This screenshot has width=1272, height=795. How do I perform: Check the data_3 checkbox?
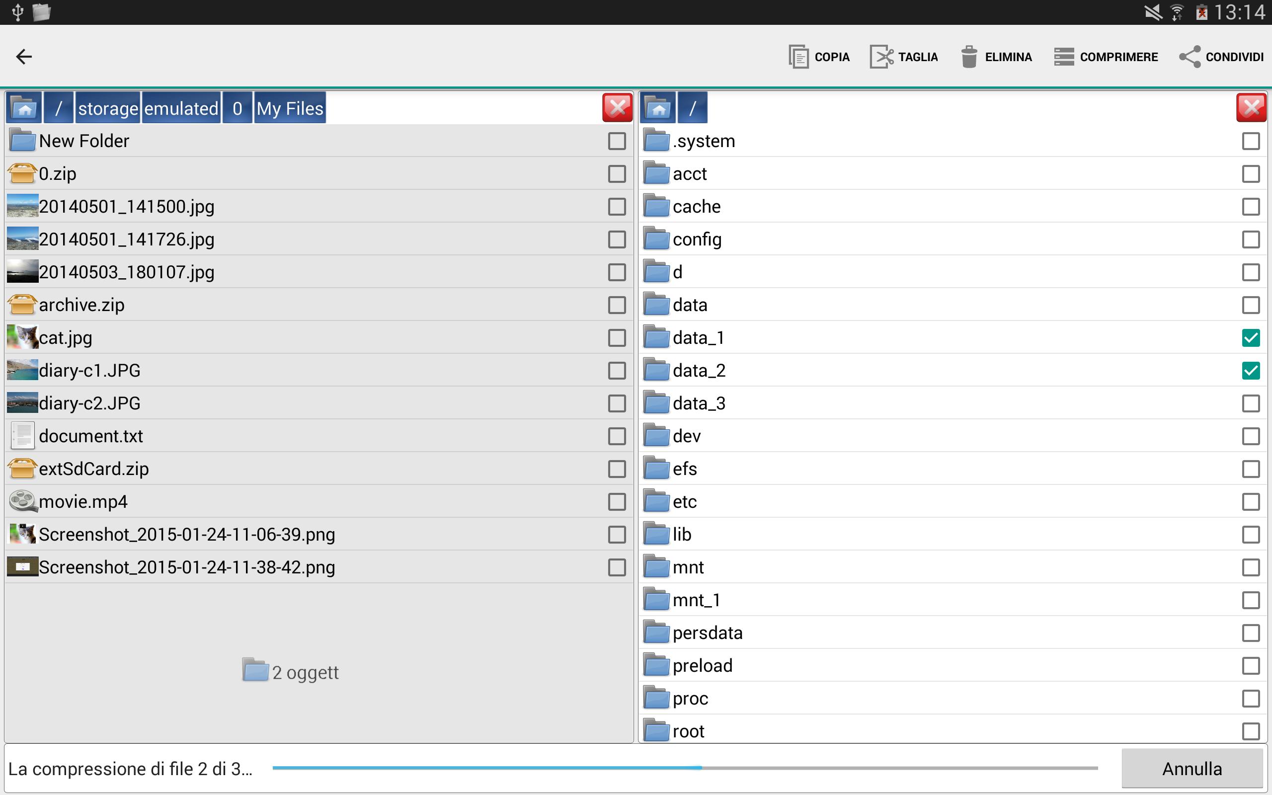tap(1251, 403)
